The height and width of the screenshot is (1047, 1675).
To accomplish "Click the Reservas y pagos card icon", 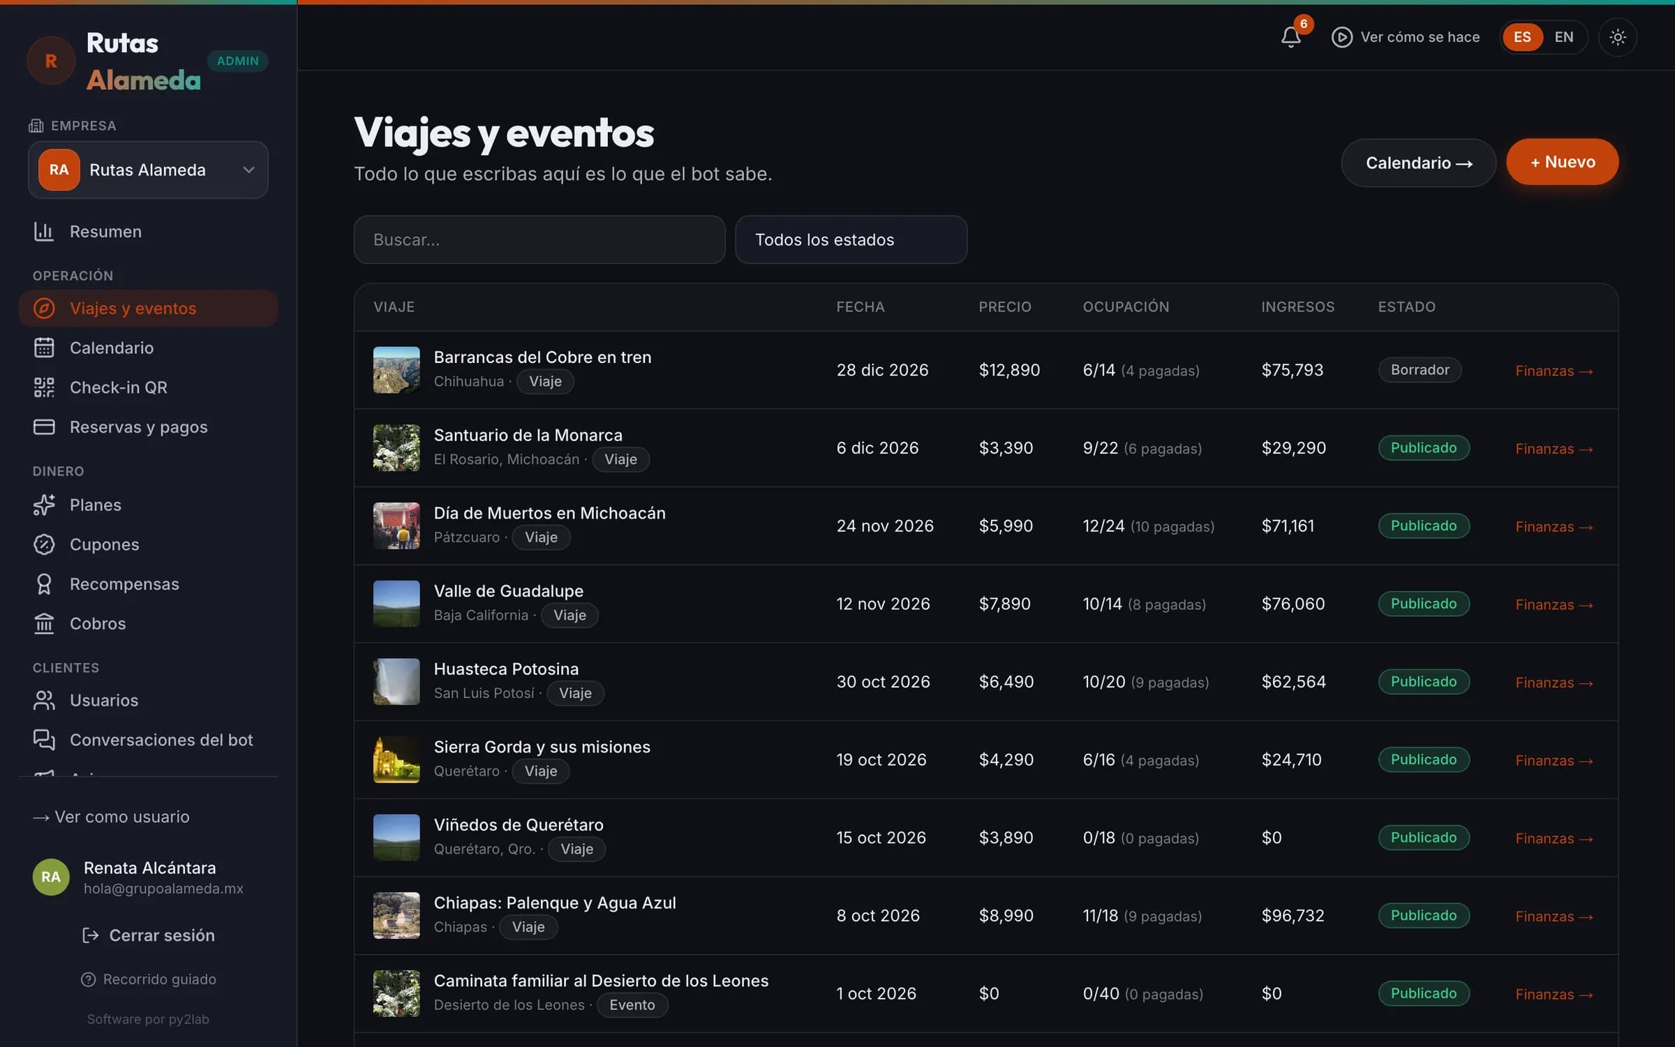I will [x=44, y=426].
